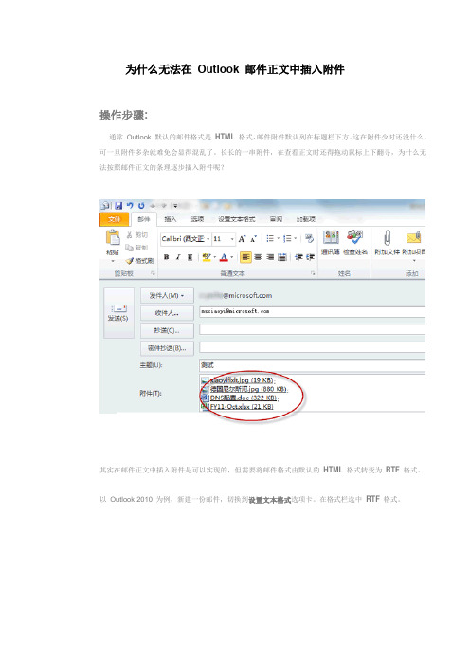The image size is (470, 666).
Task: Click the Save icon in quick access toolbar
Action: pos(118,206)
